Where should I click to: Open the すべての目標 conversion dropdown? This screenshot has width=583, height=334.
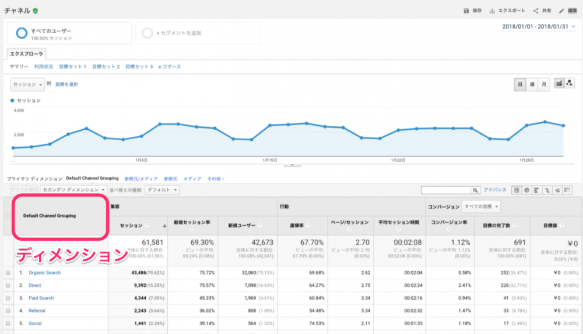click(481, 207)
